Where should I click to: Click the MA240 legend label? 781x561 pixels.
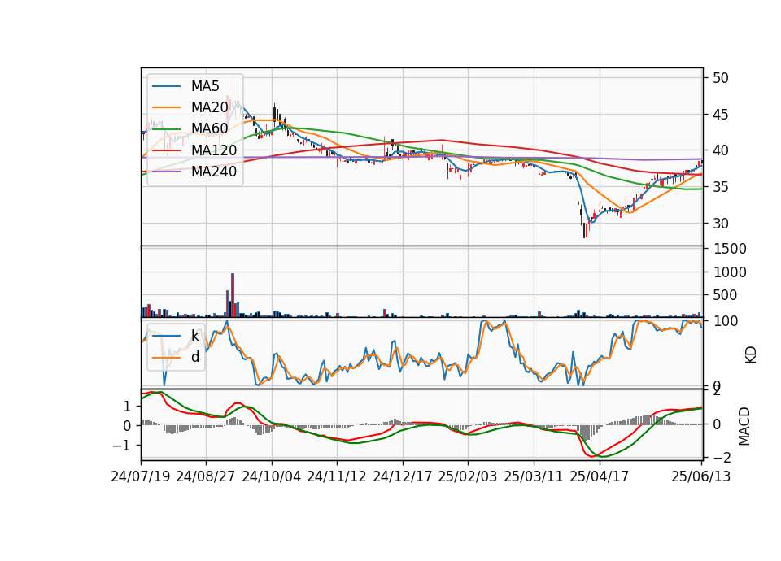214,172
